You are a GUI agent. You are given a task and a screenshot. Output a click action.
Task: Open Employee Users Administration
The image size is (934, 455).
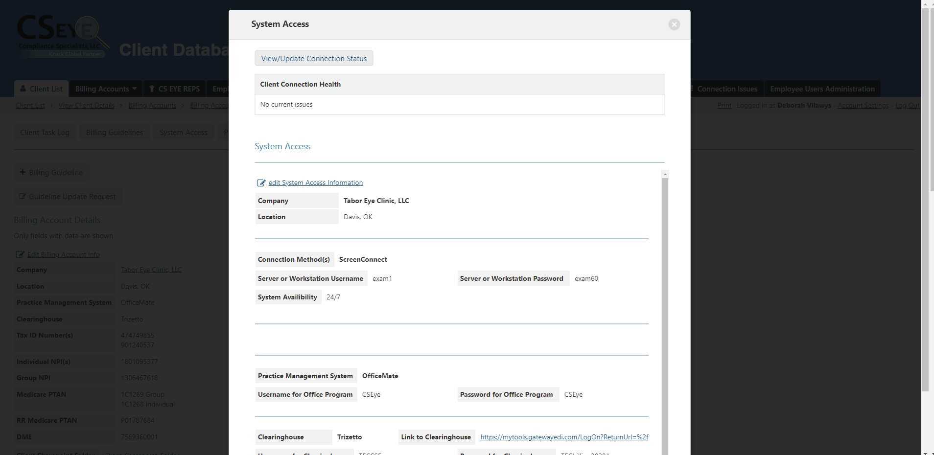(821, 89)
